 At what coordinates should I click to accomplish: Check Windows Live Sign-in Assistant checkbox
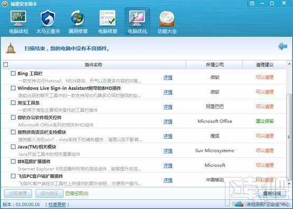(x=13, y=88)
